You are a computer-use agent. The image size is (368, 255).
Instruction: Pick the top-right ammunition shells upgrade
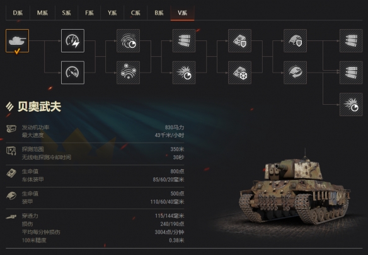point(351,40)
